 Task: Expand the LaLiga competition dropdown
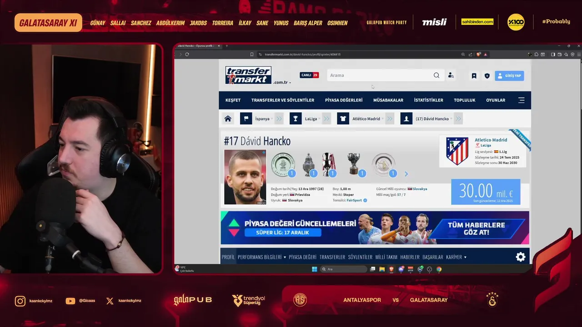pyautogui.click(x=319, y=119)
